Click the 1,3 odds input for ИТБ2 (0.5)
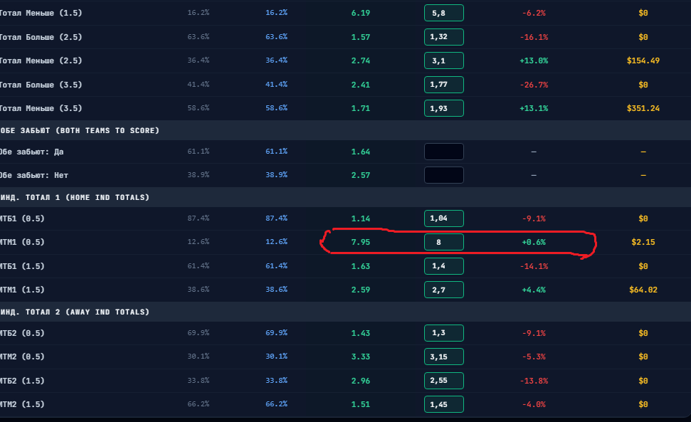 444,333
